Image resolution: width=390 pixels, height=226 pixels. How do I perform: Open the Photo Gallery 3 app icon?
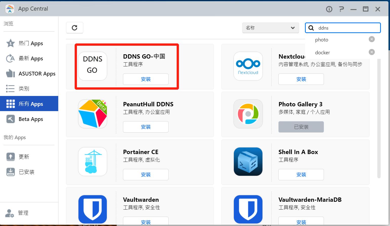[x=248, y=114]
